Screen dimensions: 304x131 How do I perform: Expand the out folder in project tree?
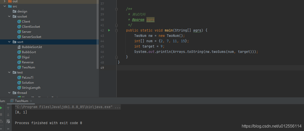[5, 1]
